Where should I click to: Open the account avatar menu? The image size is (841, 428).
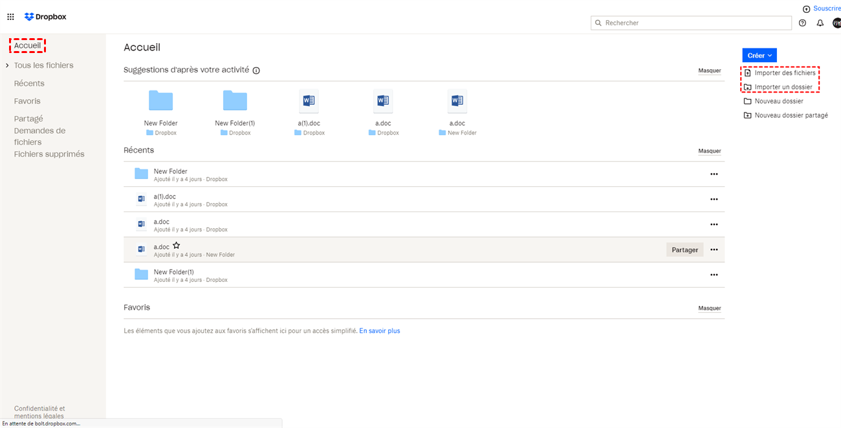point(836,23)
